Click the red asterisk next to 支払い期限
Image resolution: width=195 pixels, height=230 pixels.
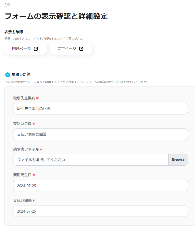(33, 200)
